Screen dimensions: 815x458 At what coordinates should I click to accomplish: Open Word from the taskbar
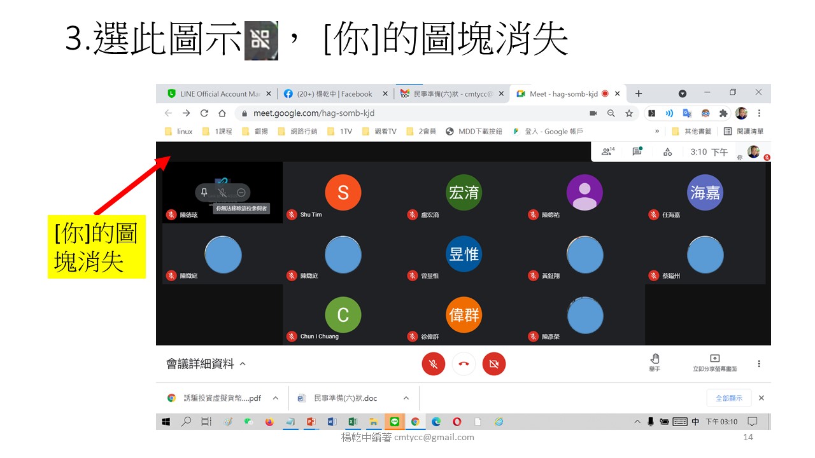click(331, 421)
